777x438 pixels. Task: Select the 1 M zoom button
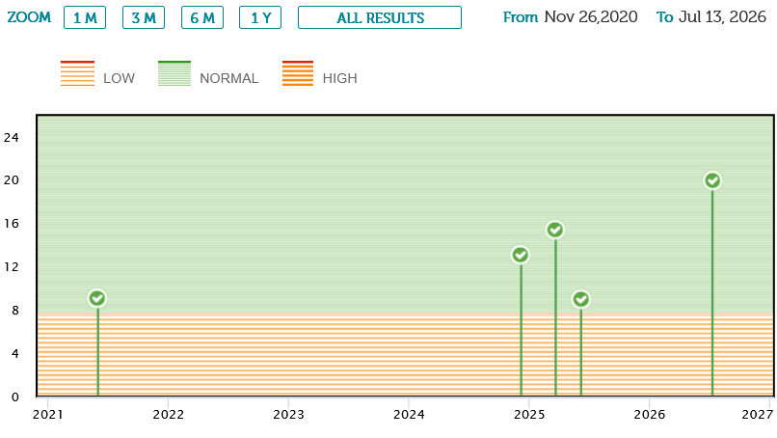point(85,18)
